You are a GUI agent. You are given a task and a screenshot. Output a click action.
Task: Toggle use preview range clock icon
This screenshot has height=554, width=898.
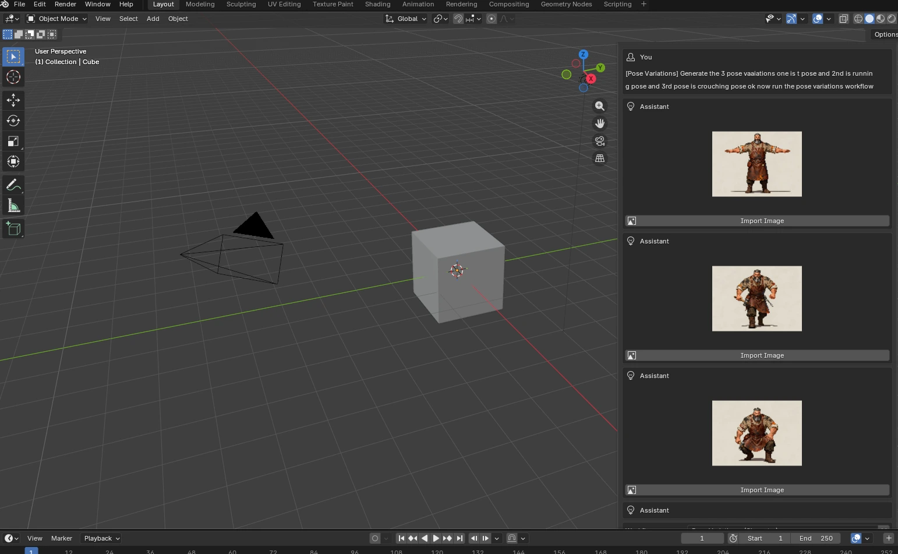point(733,538)
